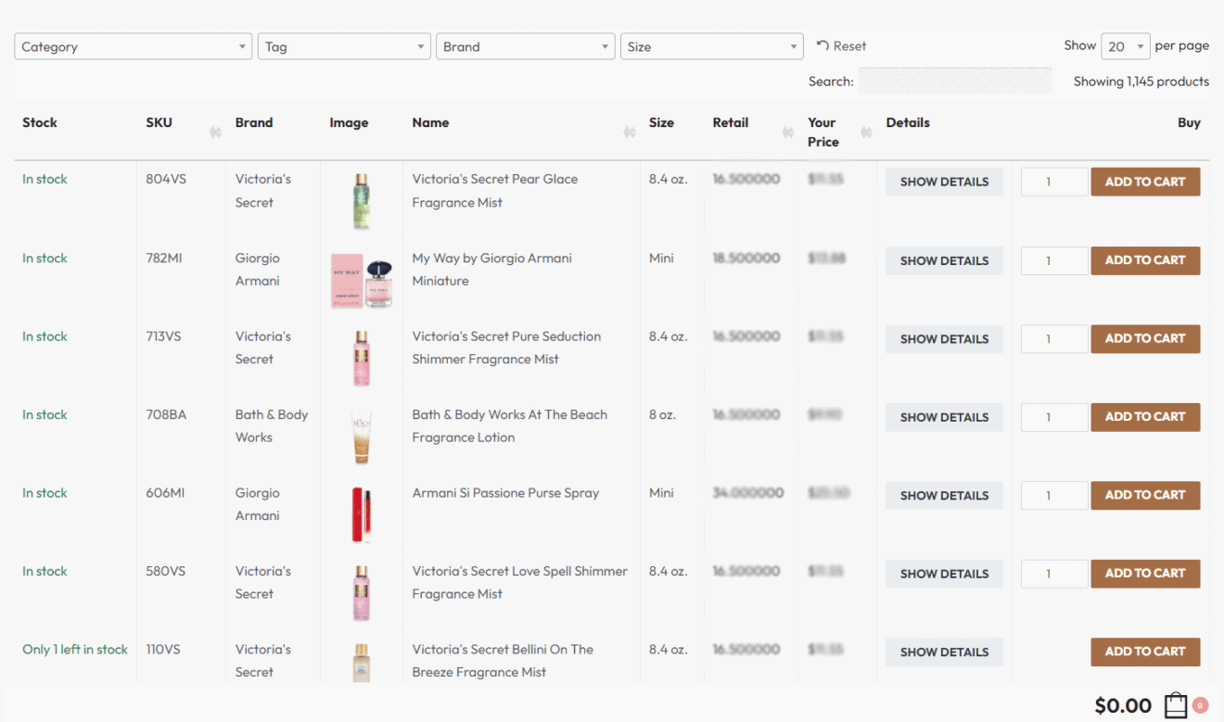Screen dimensions: 1224x722
Task: Open the Tag filter dropdown
Action: point(344,45)
